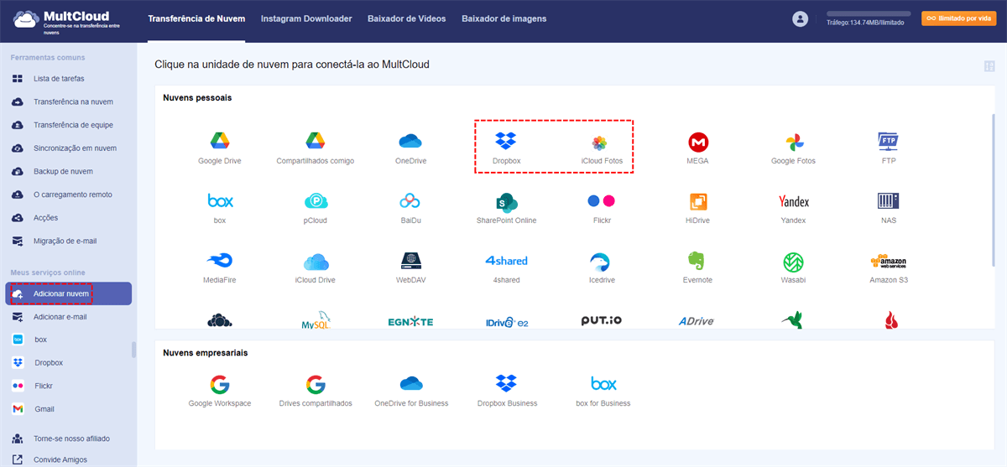
Task: Open the user account profile menu
Action: [800, 18]
